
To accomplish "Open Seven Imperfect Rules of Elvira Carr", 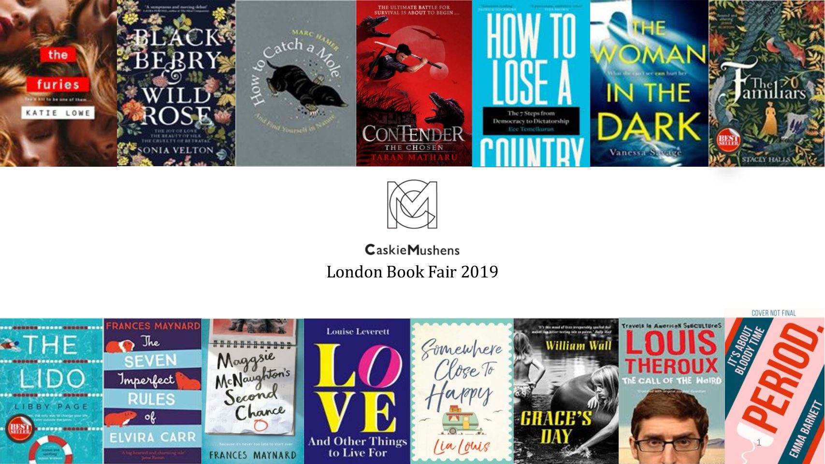I will coord(153,391).
